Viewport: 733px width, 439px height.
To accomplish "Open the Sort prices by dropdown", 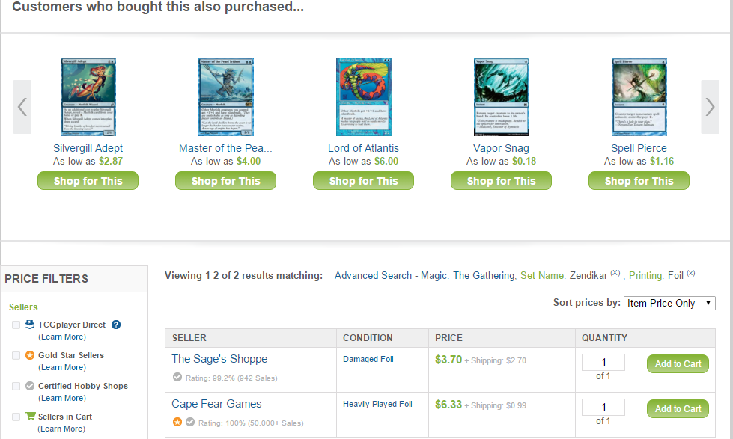I will [669, 303].
